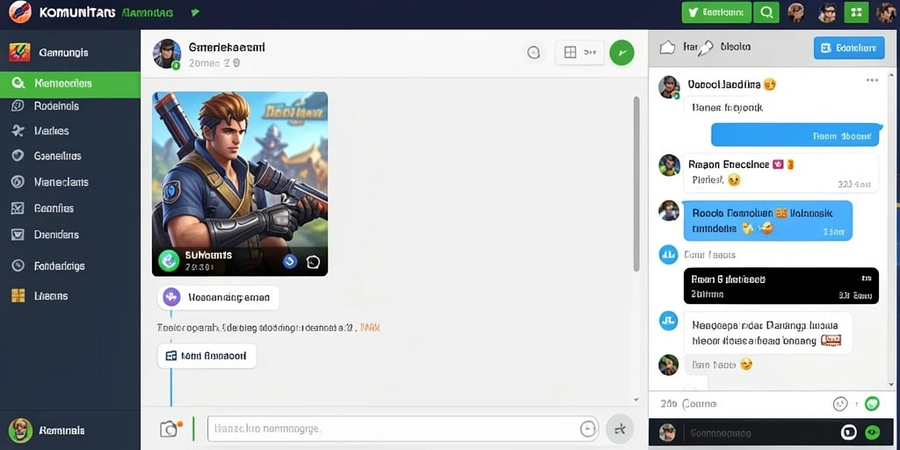Click the clock icon inside the message input
The width and height of the screenshot is (900, 450).
point(587,429)
